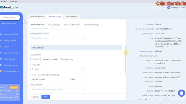
Task: Click the Operating system Windows value
Action: 158,51
